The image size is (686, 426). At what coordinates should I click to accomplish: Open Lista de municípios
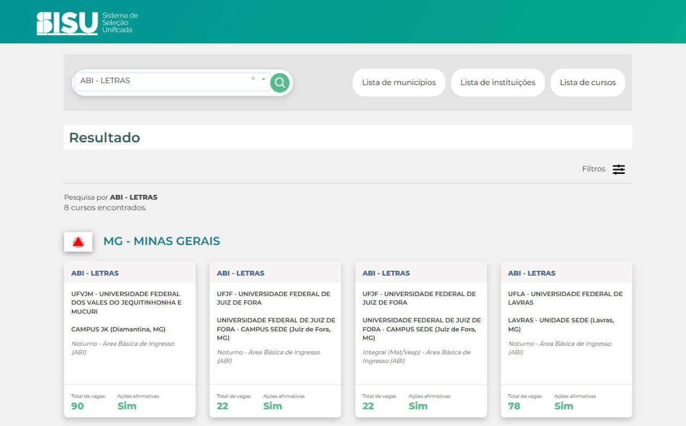coord(399,82)
